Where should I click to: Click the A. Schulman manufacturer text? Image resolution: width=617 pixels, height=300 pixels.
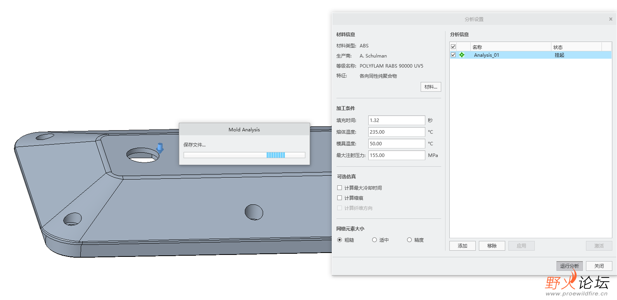point(373,56)
